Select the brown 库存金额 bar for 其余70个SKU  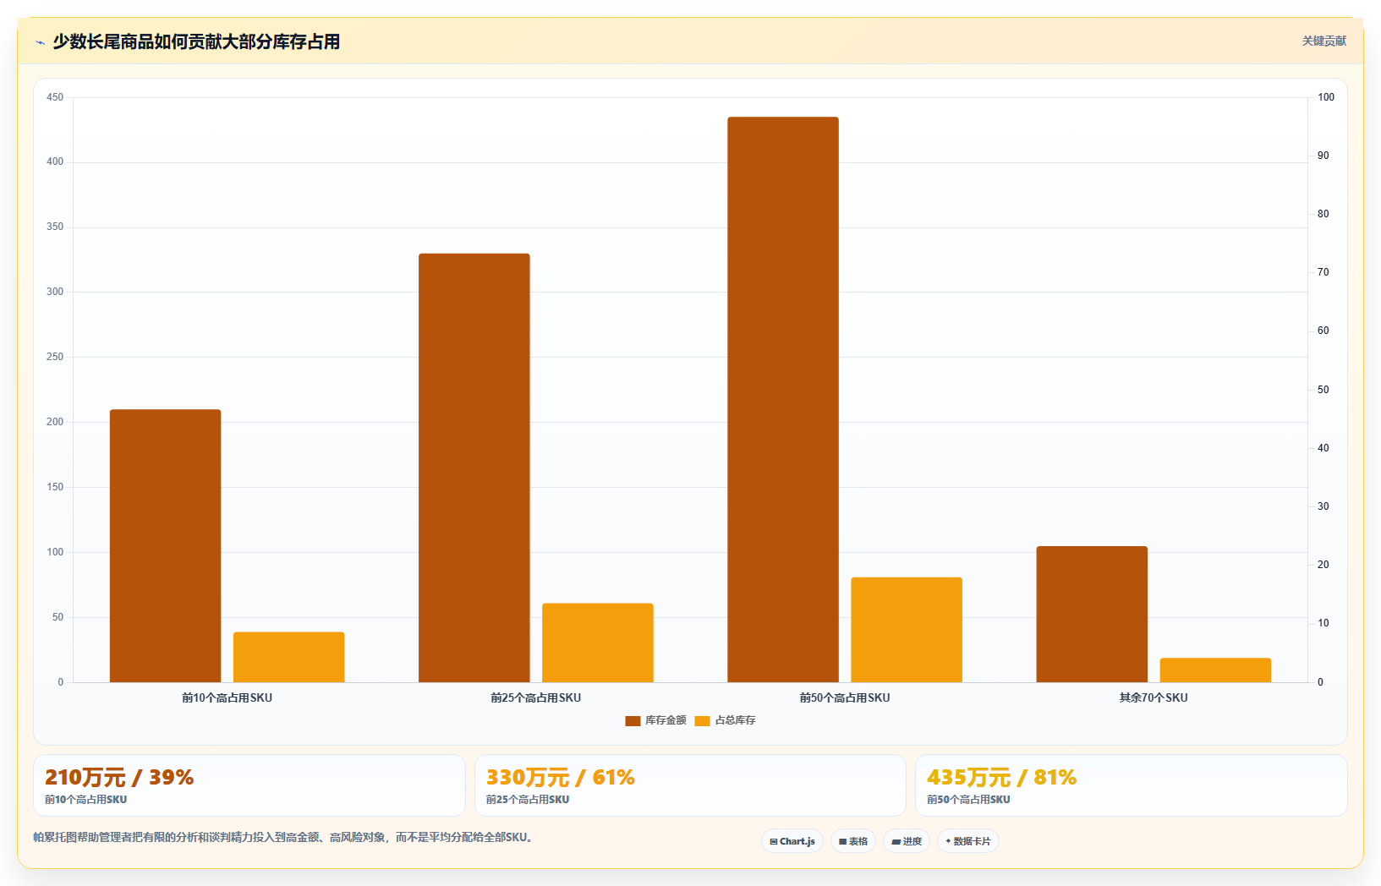[1092, 615]
